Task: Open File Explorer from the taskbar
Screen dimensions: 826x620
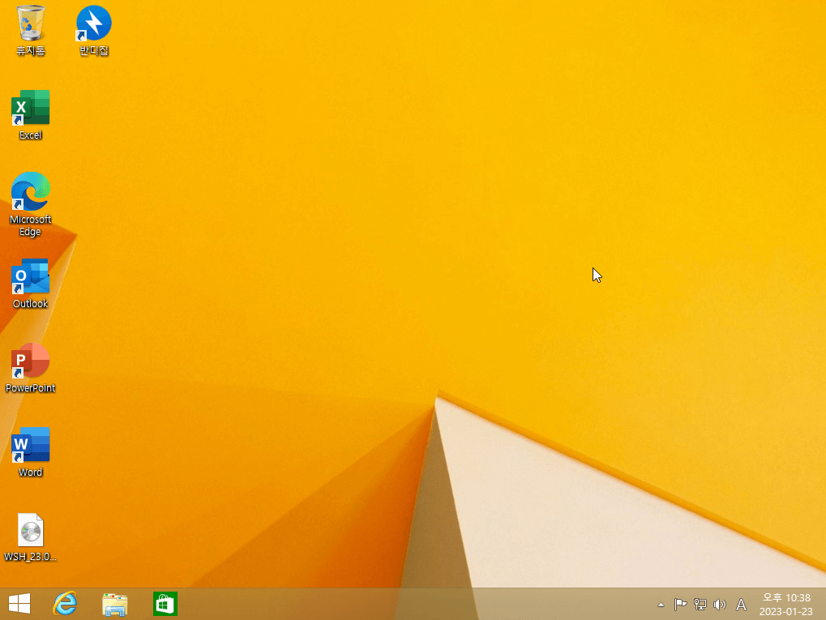Action: pos(115,604)
